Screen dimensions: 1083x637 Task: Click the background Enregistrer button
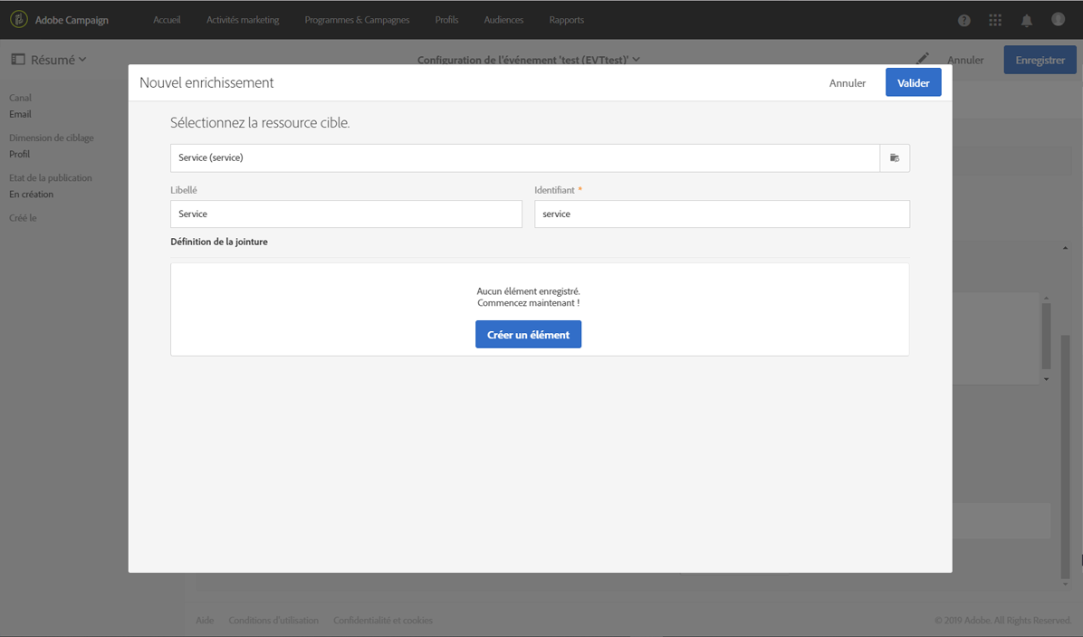pyautogui.click(x=1040, y=60)
